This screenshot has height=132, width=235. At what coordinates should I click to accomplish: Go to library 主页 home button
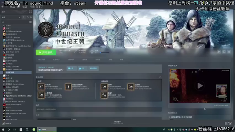click(14, 12)
